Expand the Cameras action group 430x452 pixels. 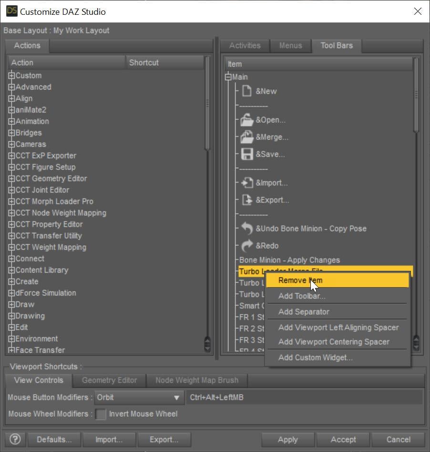click(x=11, y=144)
